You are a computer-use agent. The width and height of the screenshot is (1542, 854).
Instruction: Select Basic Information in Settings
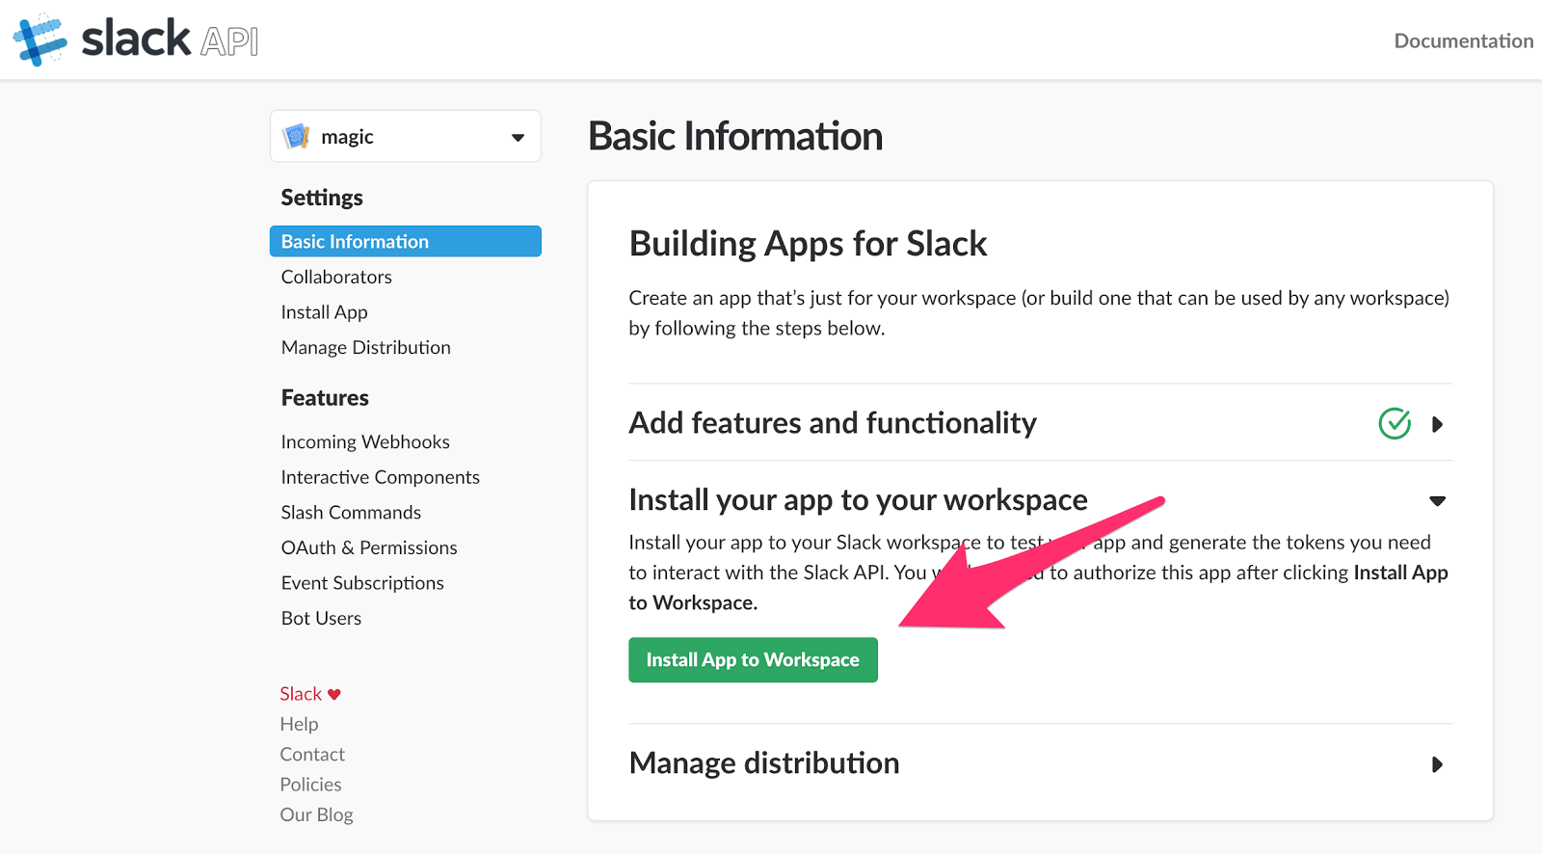tap(406, 241)
